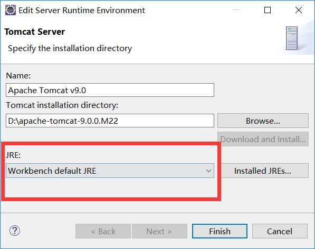Click the 'Specify the installation directory' text
This screenshot has height=249, width=315.
(70, 48)
